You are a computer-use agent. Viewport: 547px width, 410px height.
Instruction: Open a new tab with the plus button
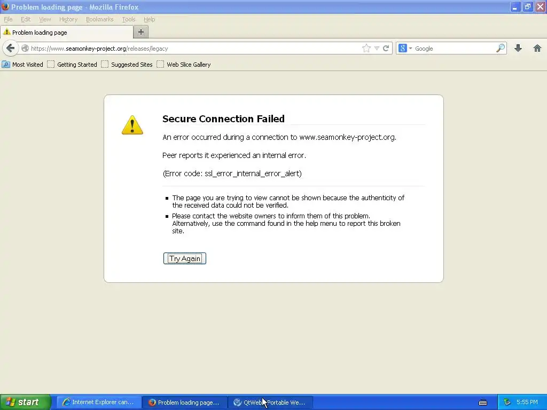coord(141,32)
